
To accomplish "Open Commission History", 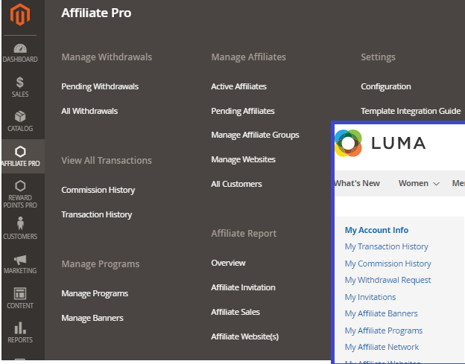I will tap(98, 190).
